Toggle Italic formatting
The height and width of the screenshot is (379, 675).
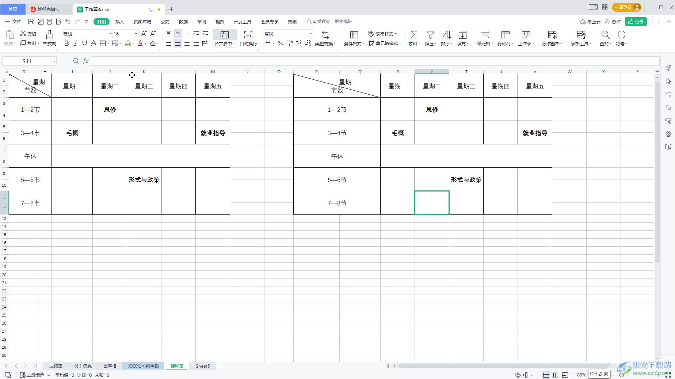(76, 43)
